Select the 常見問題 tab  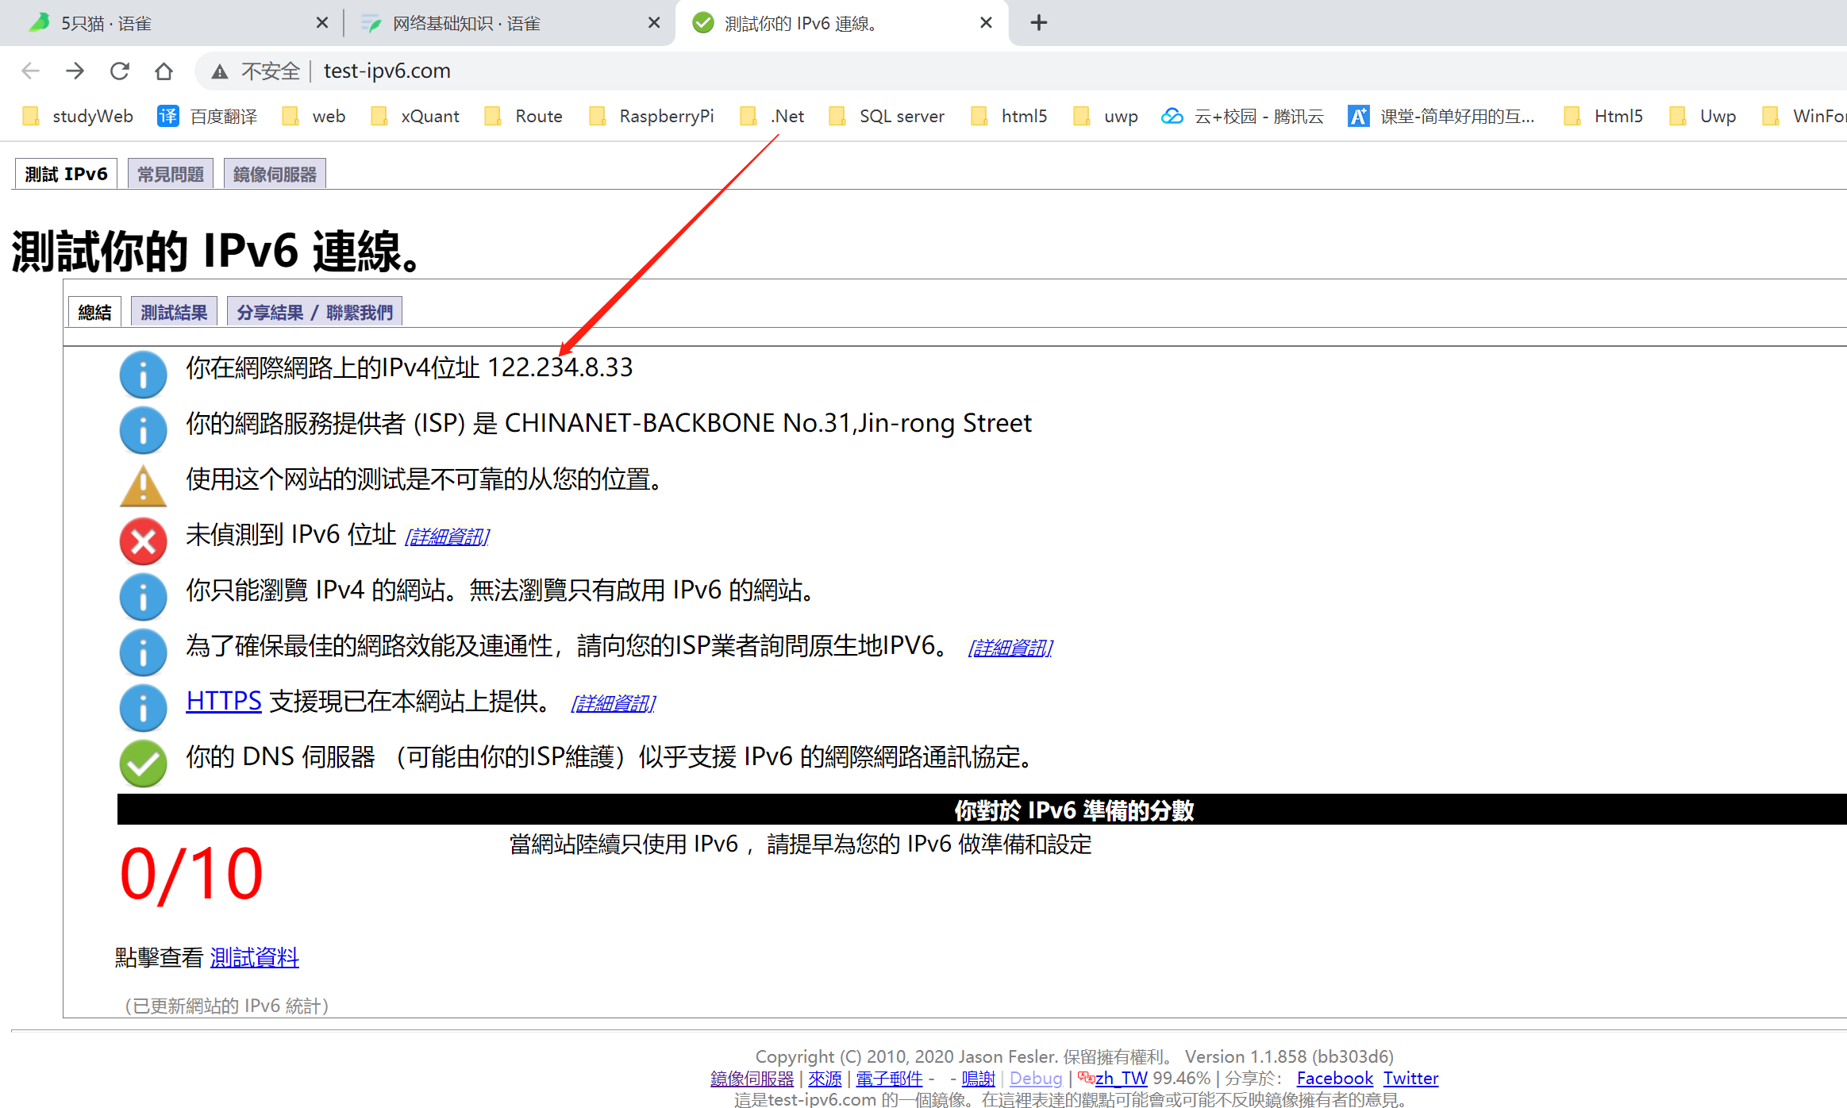171,174
